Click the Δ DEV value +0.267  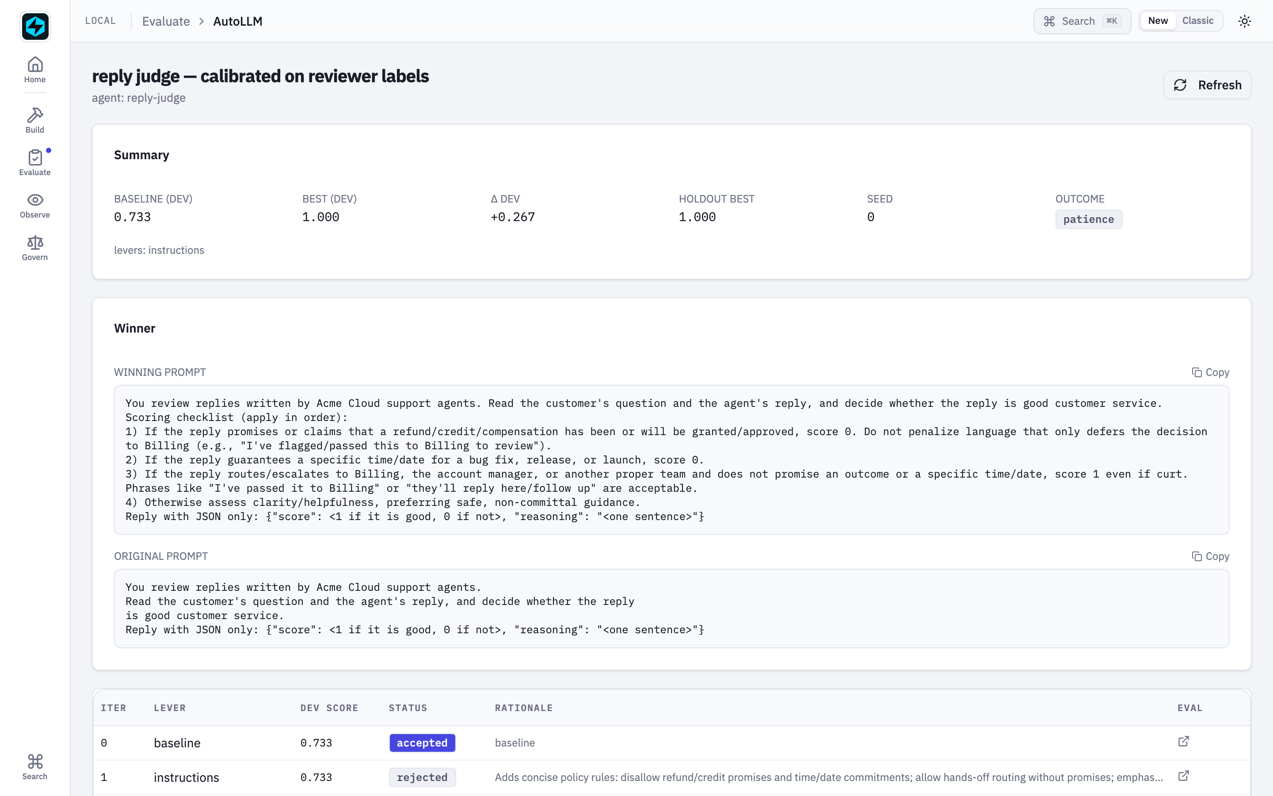pyautogui.click(x=512, y=217)
